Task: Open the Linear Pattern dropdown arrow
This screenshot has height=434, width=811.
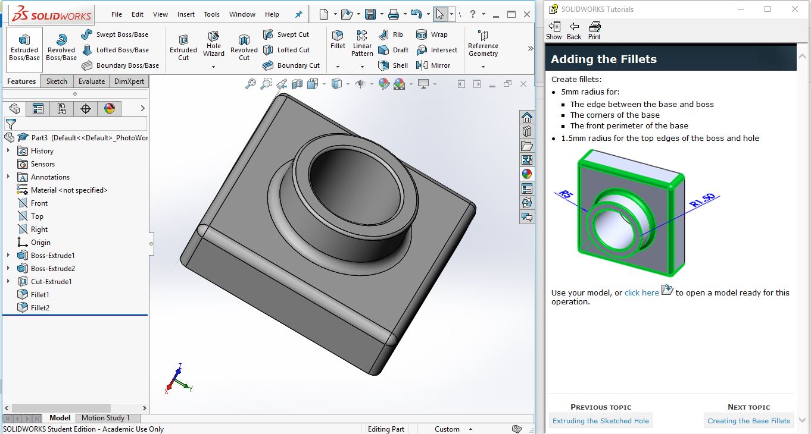Action: tap(362, 67)
